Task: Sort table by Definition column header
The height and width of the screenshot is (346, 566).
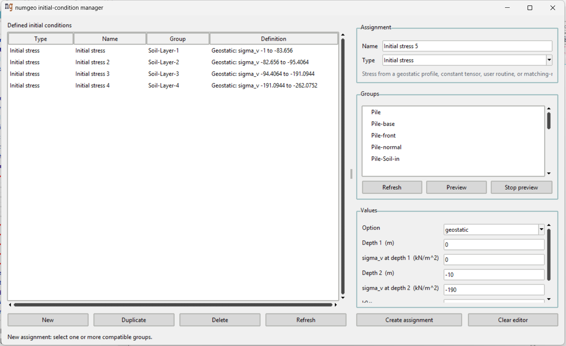Action: coord(273,39)
